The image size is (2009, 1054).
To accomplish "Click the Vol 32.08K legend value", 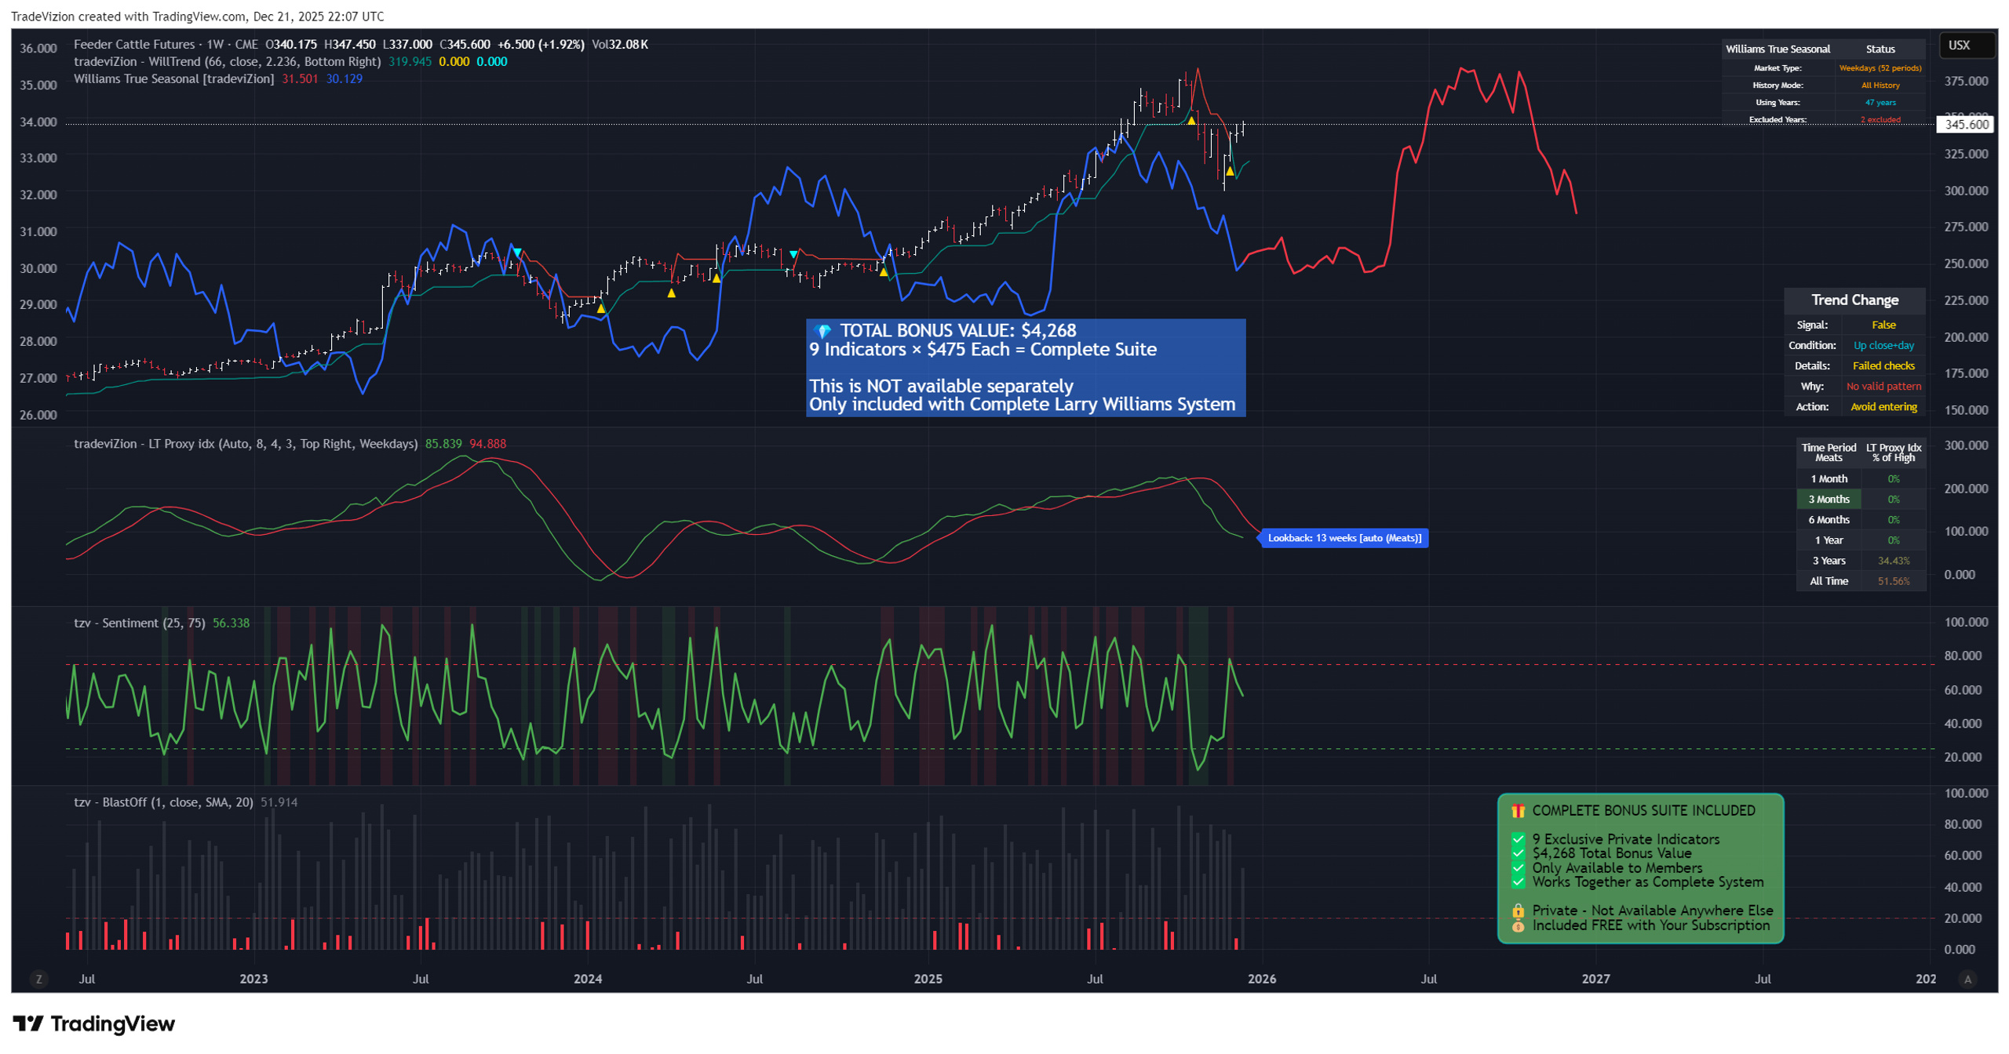I will click(x=620, y=45).
